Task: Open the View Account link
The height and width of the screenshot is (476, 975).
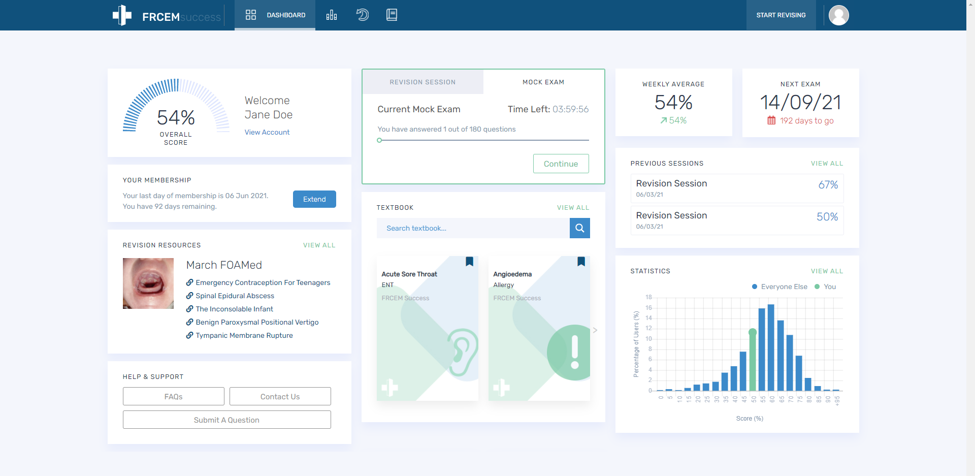Action: tap(267, 132)
